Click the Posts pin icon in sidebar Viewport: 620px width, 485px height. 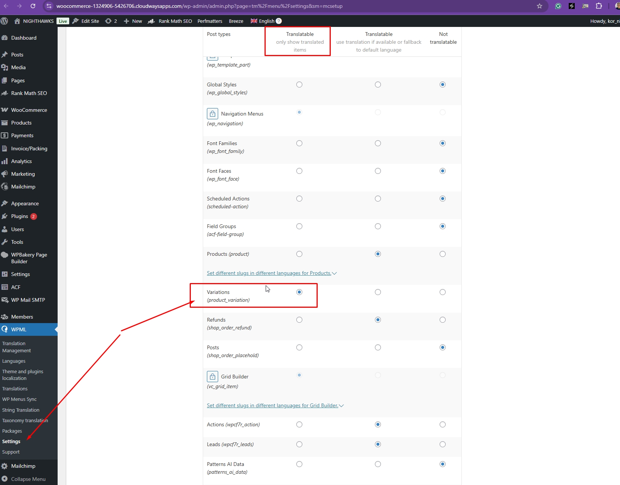pos(5,55)
